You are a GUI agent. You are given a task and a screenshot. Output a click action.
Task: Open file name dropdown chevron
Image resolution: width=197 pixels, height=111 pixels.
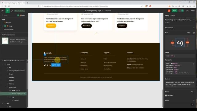coord(103,11)
